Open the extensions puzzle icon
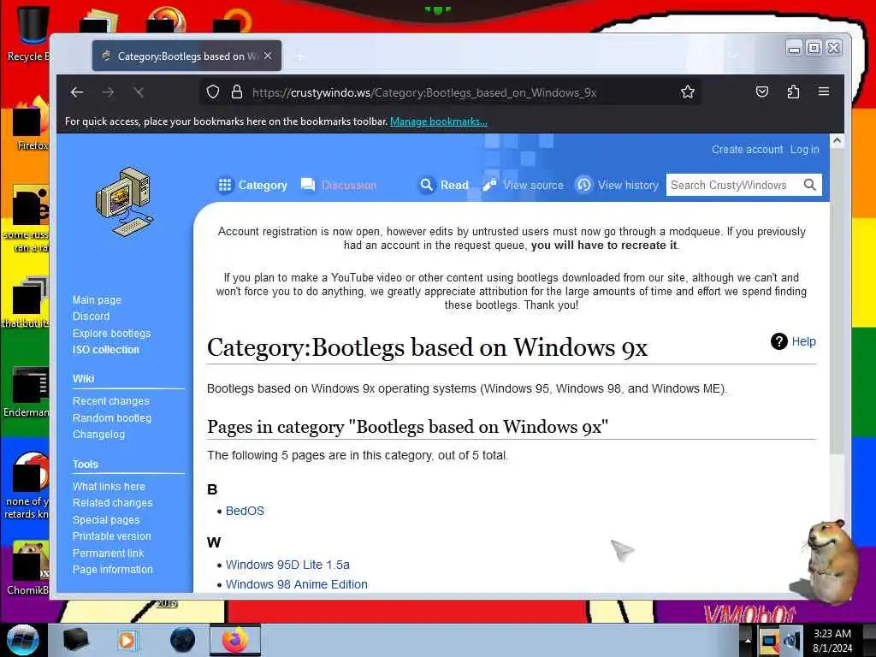The width and height of the screenshot is (876, 657). coord(793,92)
